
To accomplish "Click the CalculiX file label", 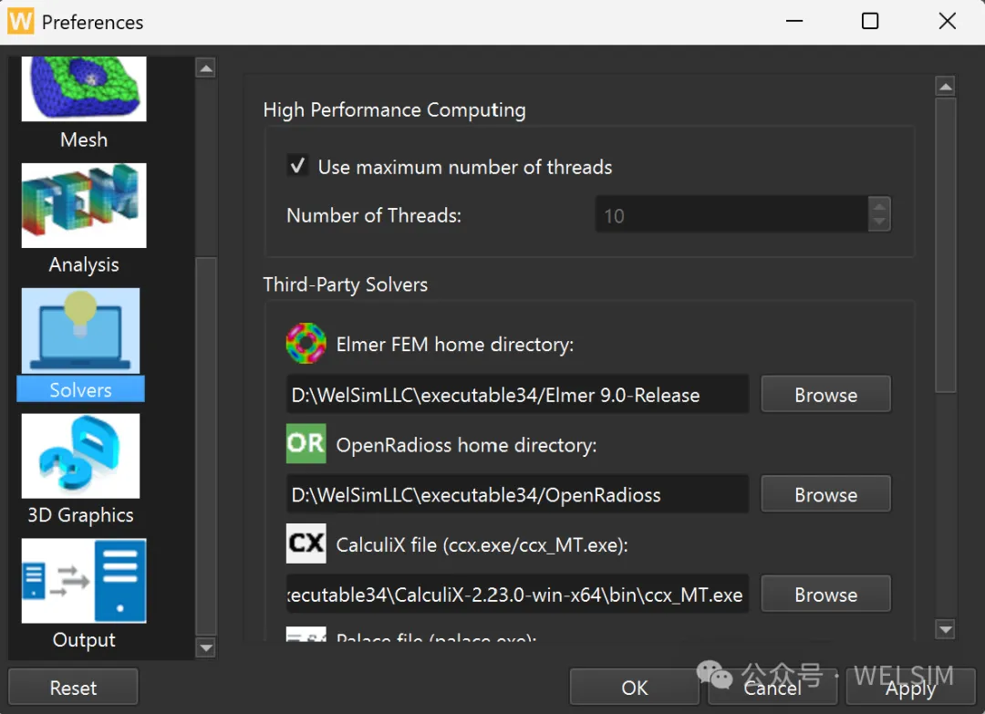I will [x=482, y=544].
